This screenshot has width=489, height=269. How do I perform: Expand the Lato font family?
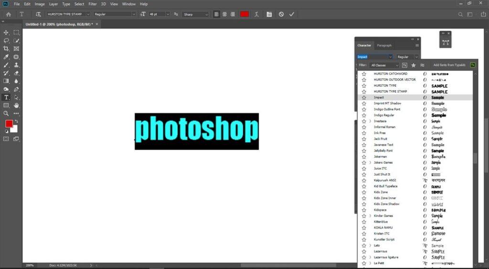coord(370,245)
